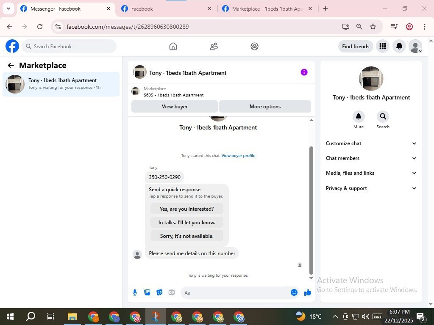Open the Notifications bell in the header
Image resolution: width=434 pixels, height=325 pixels.
[x=399, y=46]
